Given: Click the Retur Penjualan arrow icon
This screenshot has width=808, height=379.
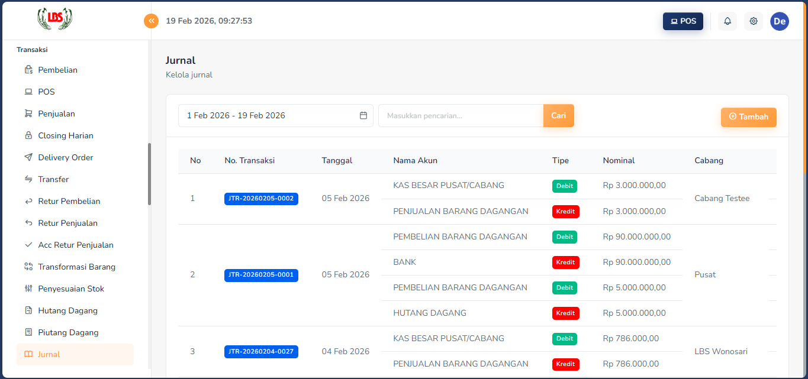Looking at the screenshot, I should coord(28,223).
